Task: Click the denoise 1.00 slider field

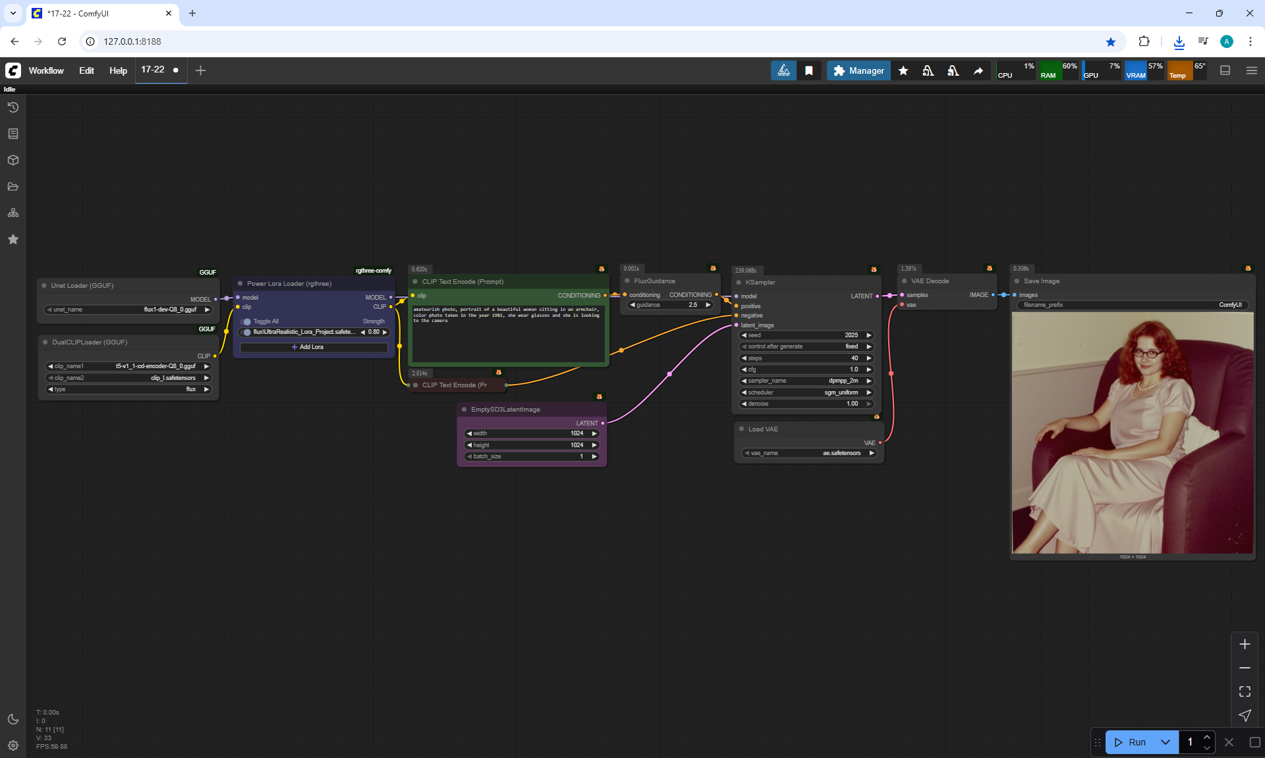Action: pyautogui.click(x=806, y=404)
